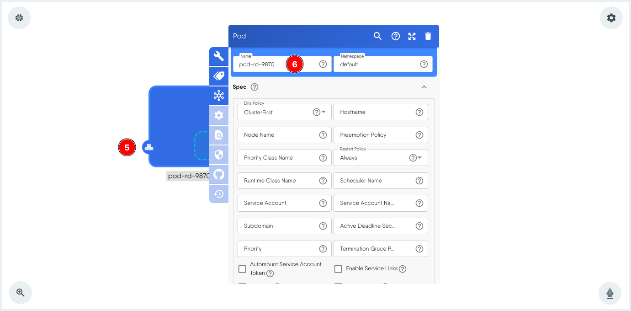Screen dimensions: 631x311
Task: Open the Restart Policy dropdown
Action: click(419, 158)
